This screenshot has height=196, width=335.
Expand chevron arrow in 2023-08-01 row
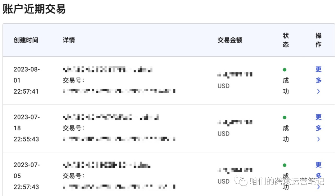318,91
